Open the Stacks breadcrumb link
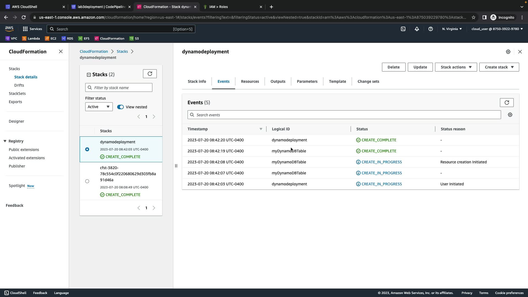 pyautogui.click(x=122, y=51)
